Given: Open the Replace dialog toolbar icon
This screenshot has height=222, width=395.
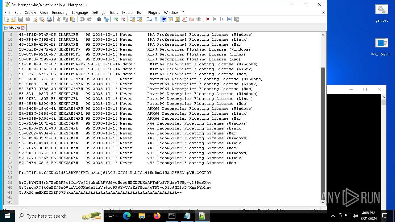Looking at the screenshot, I should 106,19.
